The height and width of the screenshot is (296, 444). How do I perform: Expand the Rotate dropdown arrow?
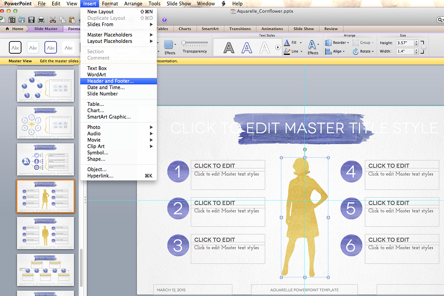click(373, 52)
